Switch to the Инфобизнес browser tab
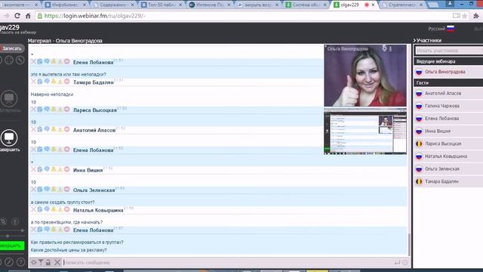This screenshot has width=483, height=272. tap(66, 5)
